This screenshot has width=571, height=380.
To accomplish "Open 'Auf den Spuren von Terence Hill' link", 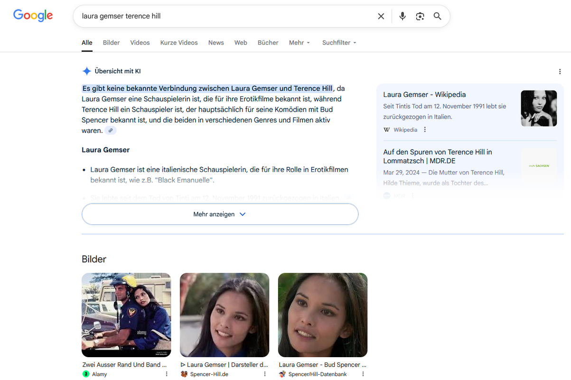I will coord(438,156).
